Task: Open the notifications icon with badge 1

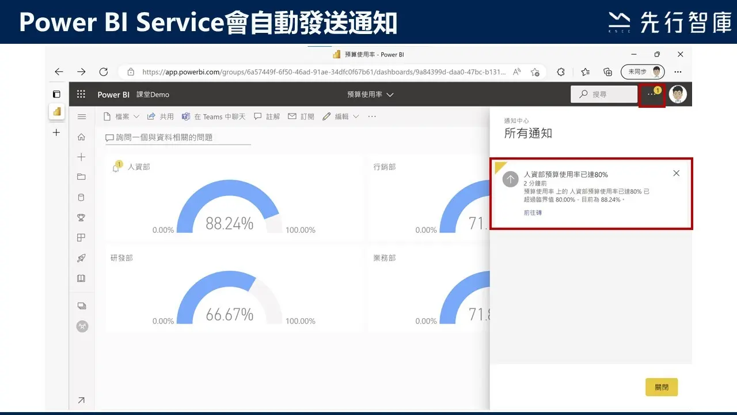Action: 652,94
